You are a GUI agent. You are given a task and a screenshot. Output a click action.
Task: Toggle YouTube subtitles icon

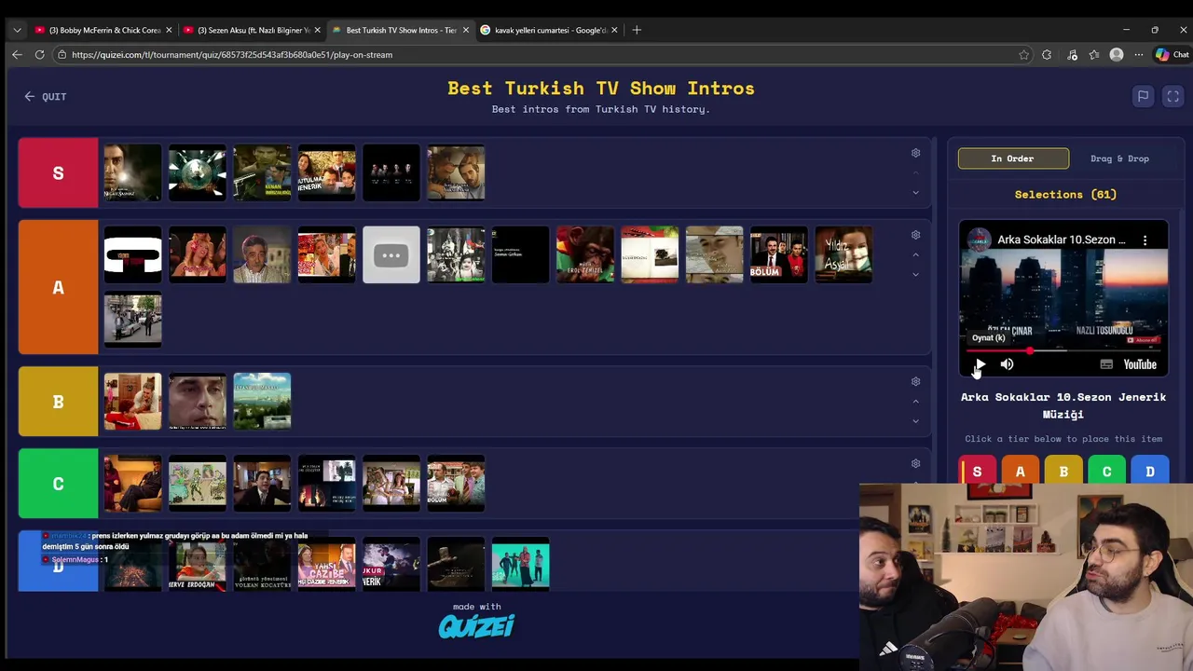click(x=1106, y=364)
